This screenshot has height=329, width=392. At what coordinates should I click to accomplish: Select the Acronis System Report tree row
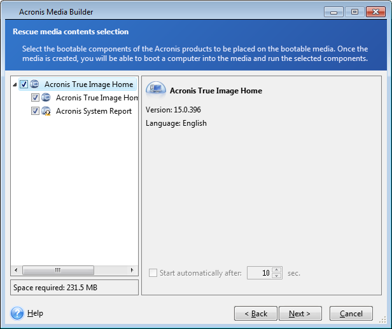coord(94,111)
